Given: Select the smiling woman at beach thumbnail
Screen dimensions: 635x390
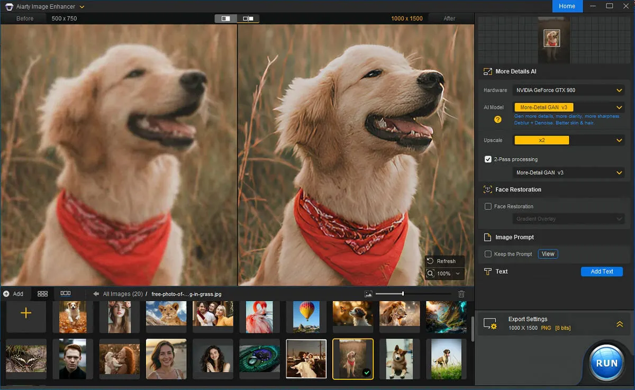Looking at the screenshot, I should [166, 359].
